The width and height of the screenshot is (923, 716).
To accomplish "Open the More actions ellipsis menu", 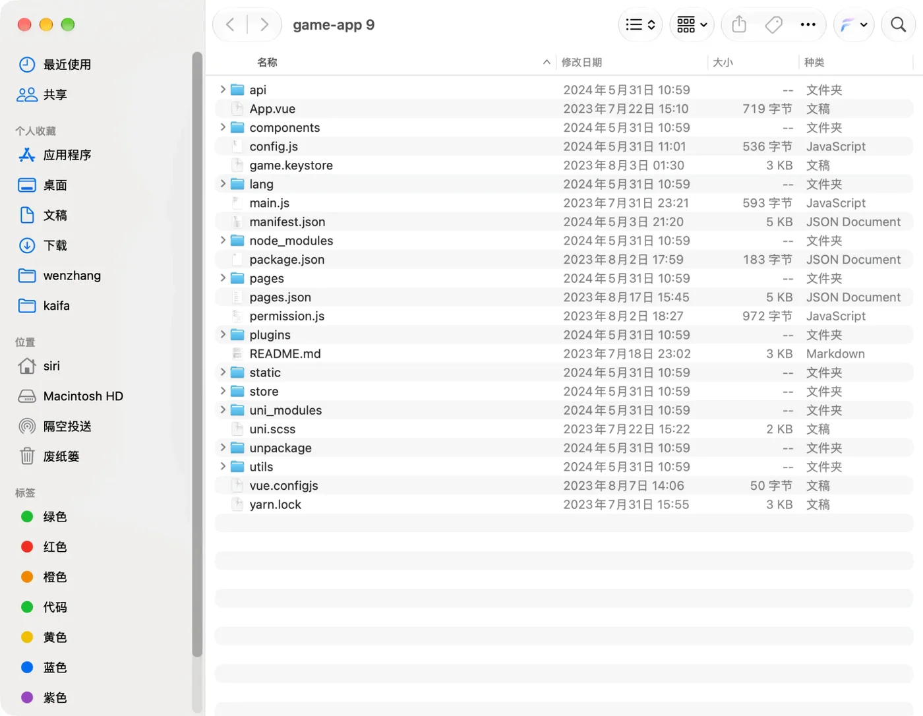I will tap(808, 25).
